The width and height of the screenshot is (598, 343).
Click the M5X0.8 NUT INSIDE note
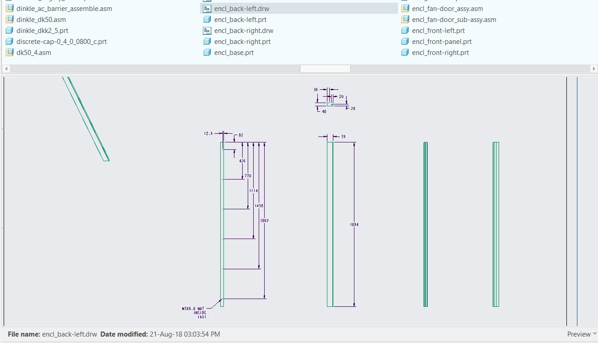point(194,313)
